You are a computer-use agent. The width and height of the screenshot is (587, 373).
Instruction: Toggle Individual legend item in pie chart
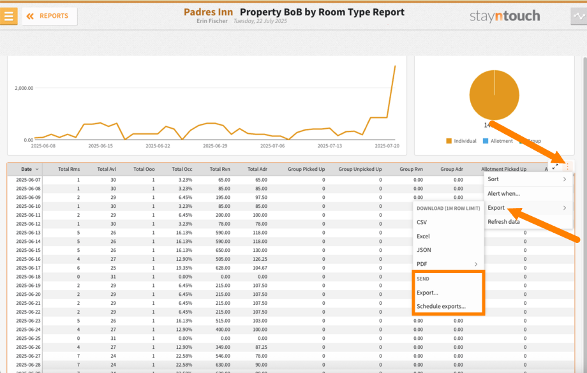pos(461,141)
